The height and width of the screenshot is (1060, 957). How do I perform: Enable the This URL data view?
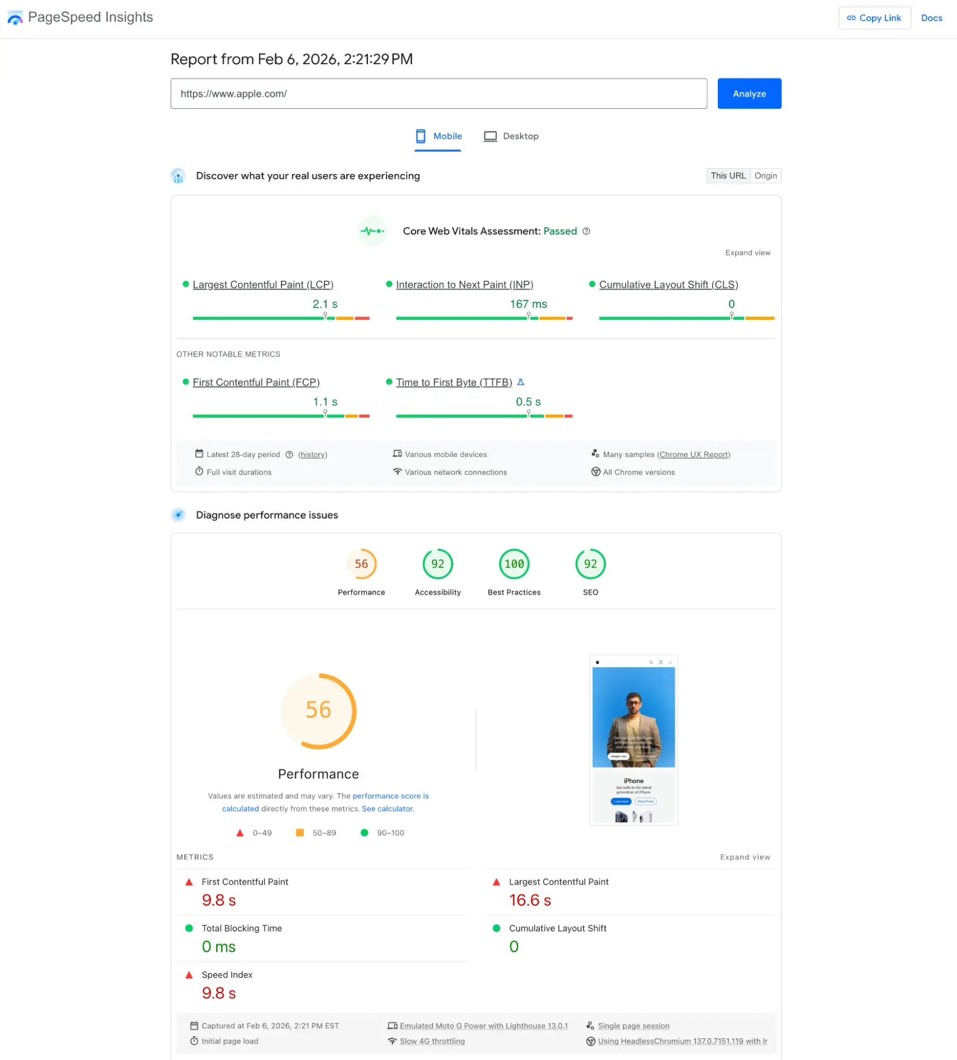point(728,176)
